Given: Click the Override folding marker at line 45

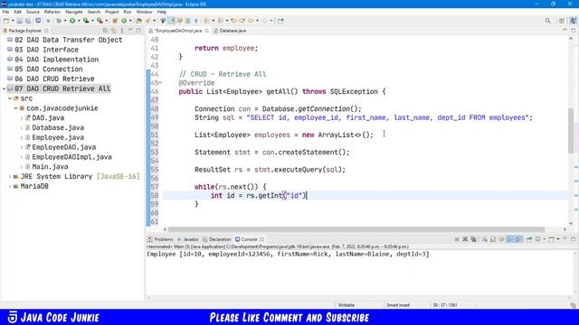Looking at the screenshot, I should point(161,83).
